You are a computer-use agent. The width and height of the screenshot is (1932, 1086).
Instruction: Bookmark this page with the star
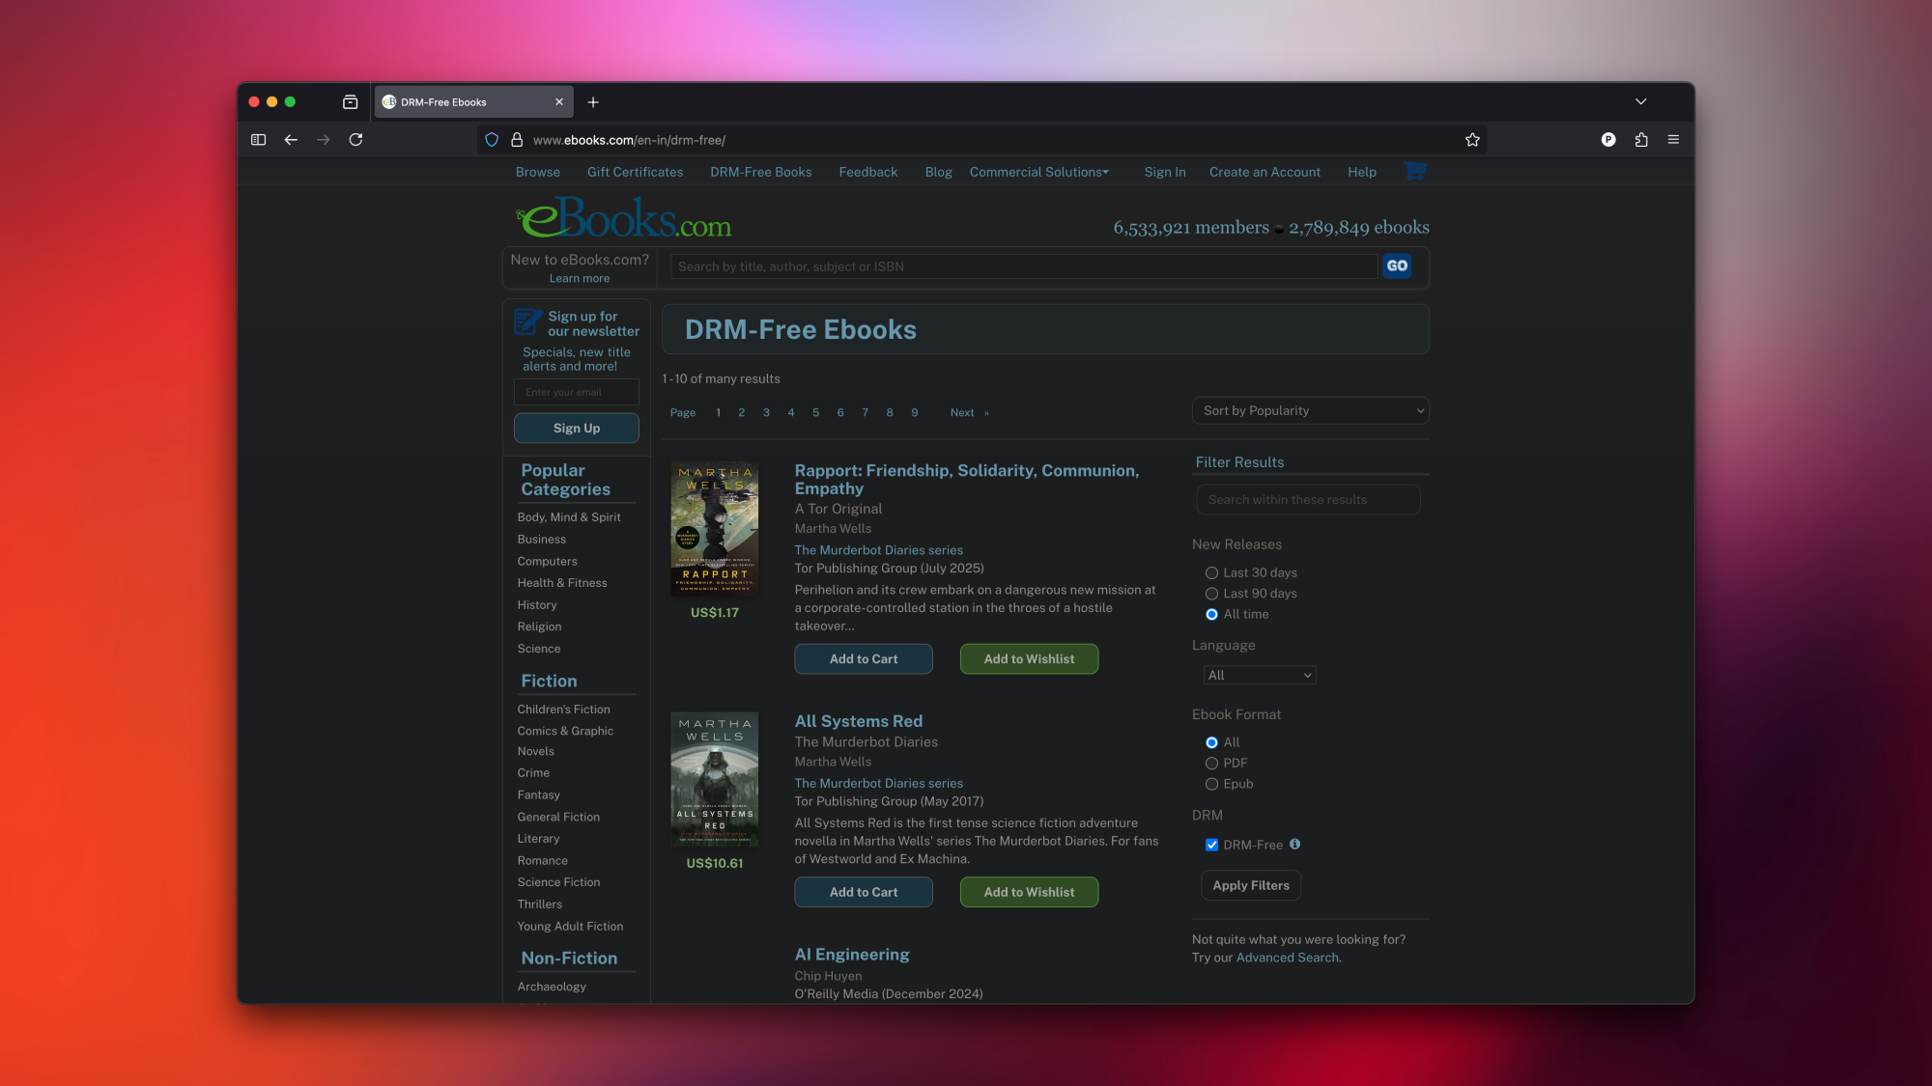1472,140
